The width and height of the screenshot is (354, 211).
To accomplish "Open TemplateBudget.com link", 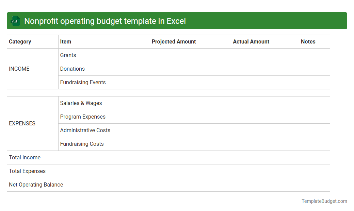I will 324,201.
